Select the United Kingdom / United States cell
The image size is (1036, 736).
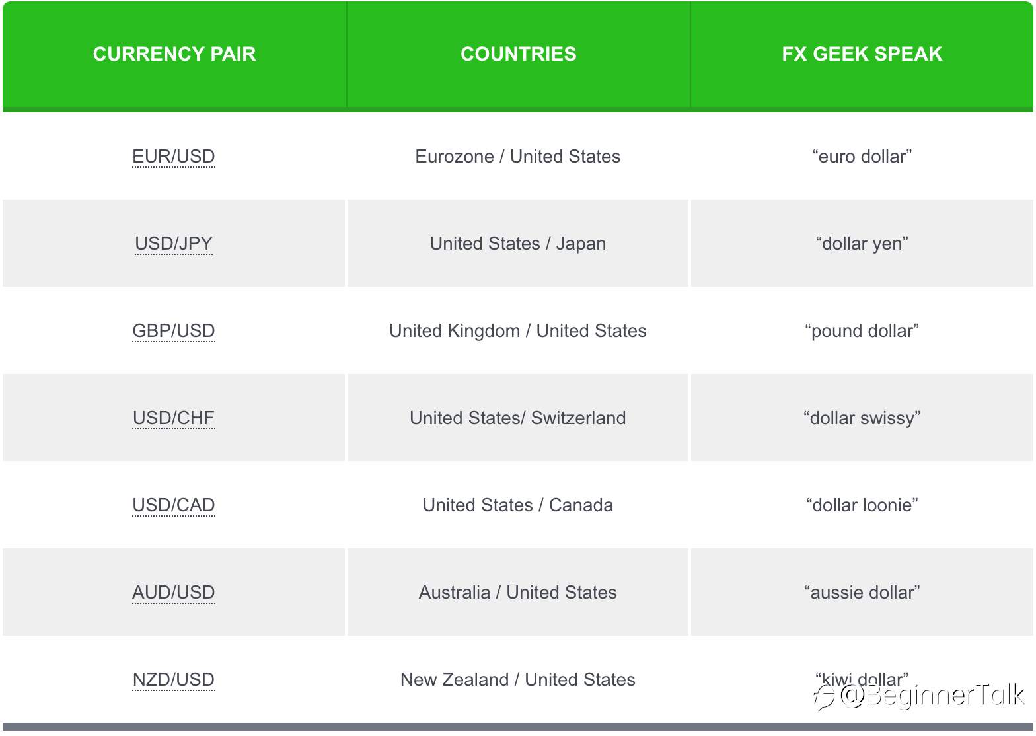click(x=518, y=331)
